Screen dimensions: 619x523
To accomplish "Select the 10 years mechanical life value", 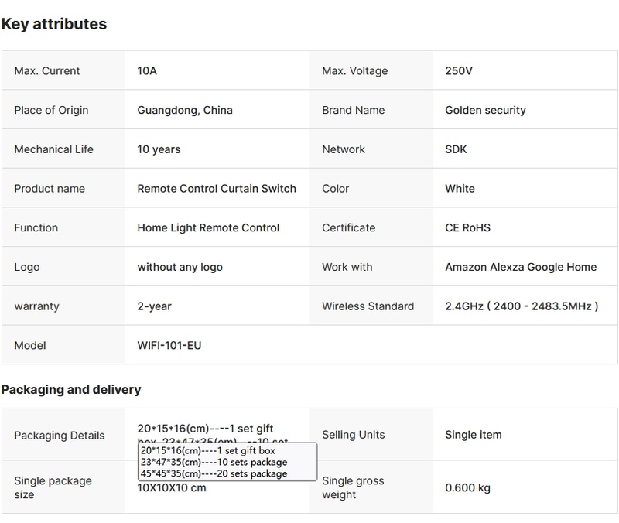I will click(x=159, y=149).
